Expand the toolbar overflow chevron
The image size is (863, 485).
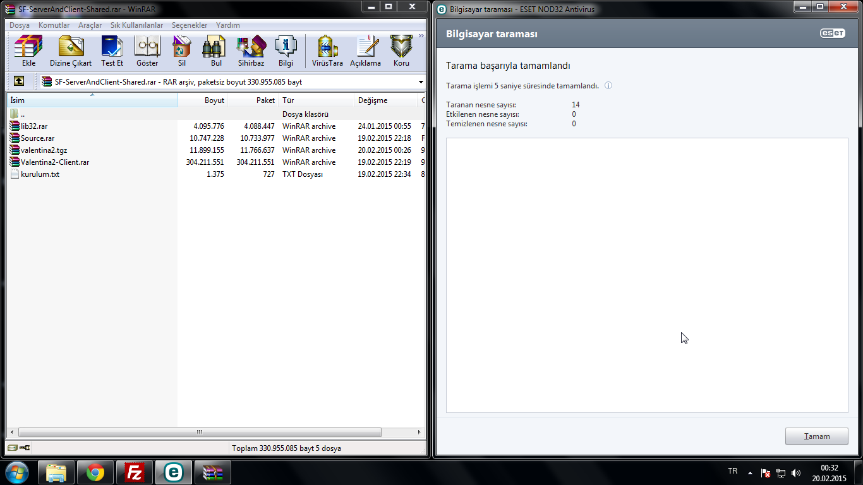click(421, 36)
